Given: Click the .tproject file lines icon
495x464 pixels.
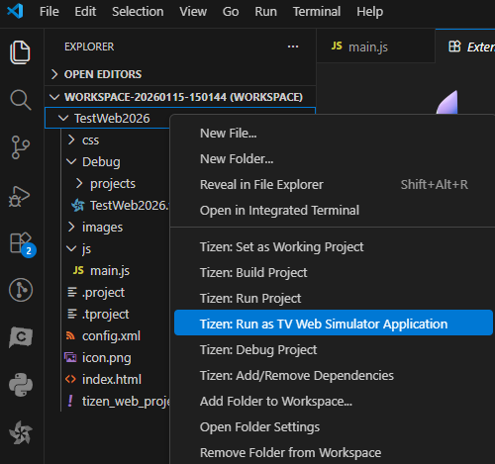Looking at the screenshot, I should tap(72, 314).
